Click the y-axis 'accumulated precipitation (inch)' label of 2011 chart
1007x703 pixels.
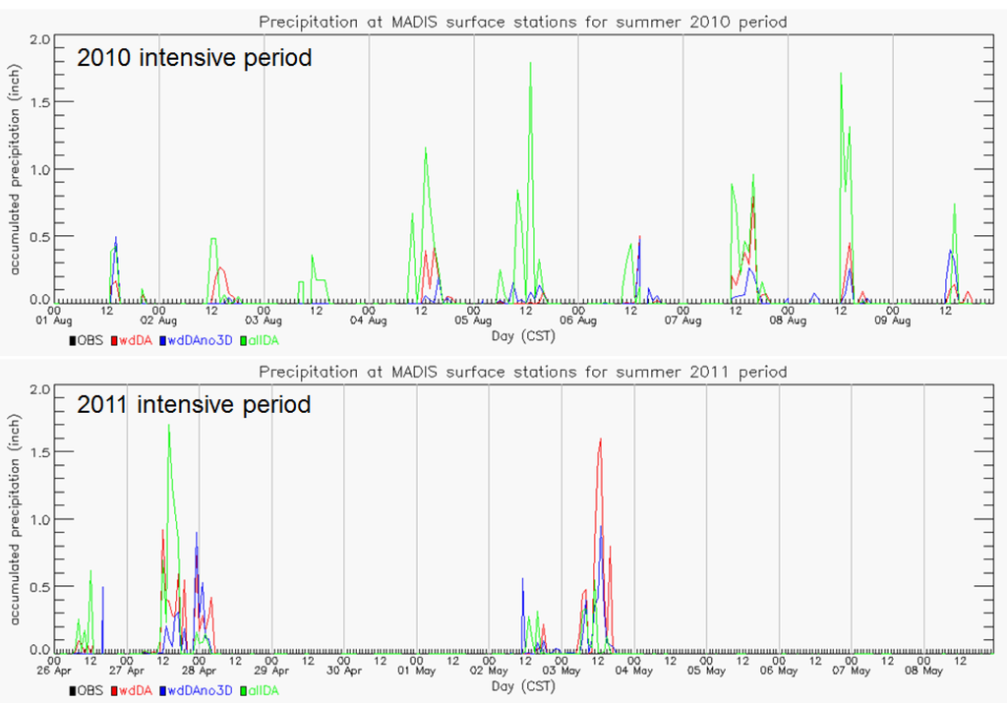coord(15,519)
